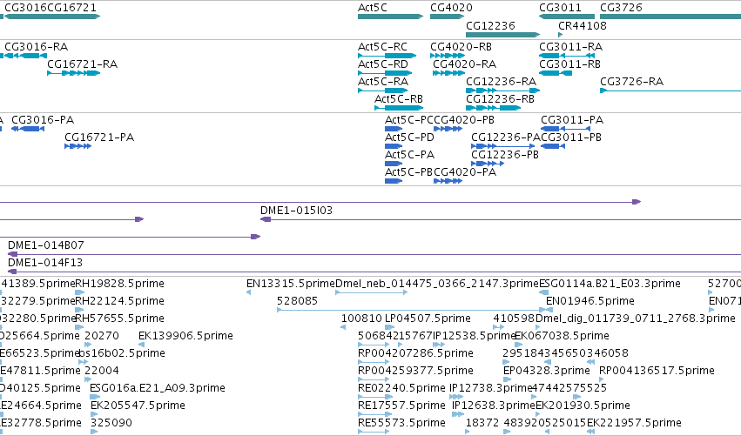The width and height of the screenshot is (741, 436).
Task: Select protein Act5C-PA
Action: click(394, 164)
